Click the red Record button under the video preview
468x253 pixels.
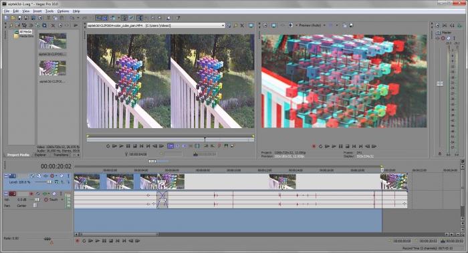click(x=314, y=146)
